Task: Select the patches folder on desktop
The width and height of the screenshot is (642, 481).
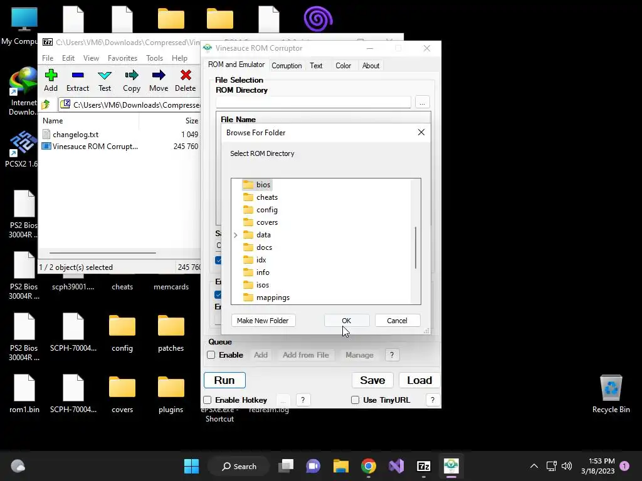Action: pos(171,333)
